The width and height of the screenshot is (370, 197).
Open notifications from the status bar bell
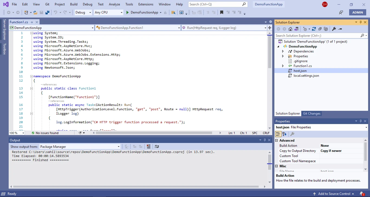pos(361,194)
